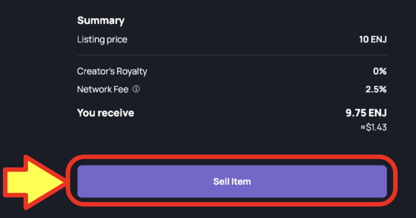The width and height of the screenshot is (416, 218).
Task: Click the 10 ENJ listing price value
Action: [373, 39]
